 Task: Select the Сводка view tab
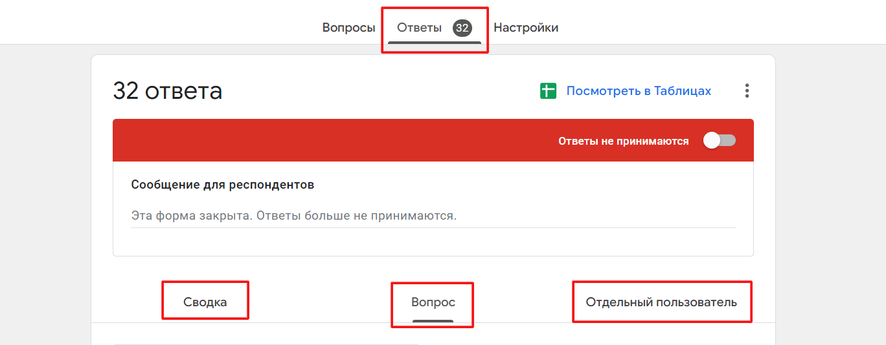pos(205,302)
